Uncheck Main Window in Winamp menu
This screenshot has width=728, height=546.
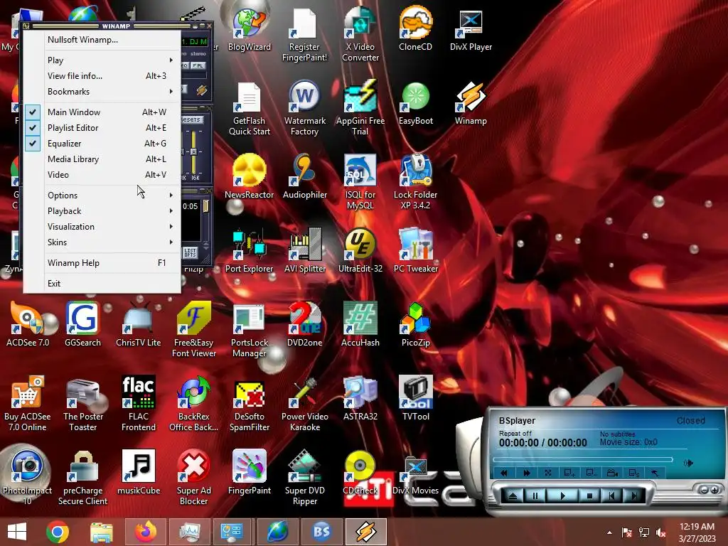[x=102, y=112]
